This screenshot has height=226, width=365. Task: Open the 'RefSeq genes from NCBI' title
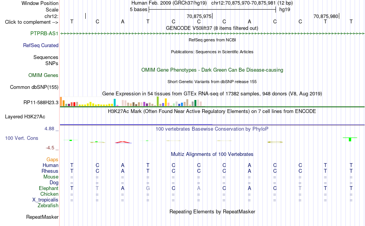(212, 40)
